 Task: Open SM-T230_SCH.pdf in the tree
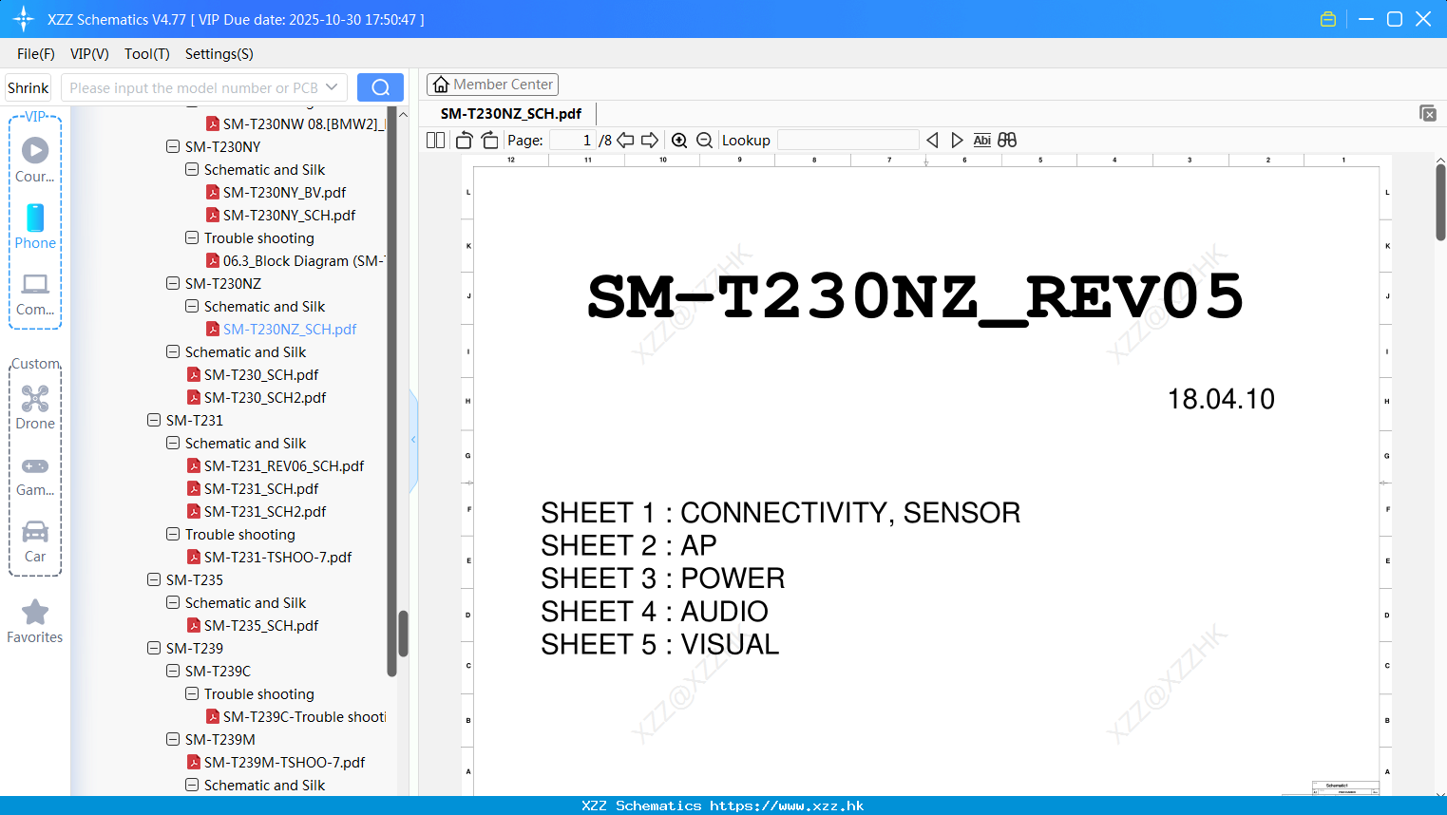(x=261, y=374)
